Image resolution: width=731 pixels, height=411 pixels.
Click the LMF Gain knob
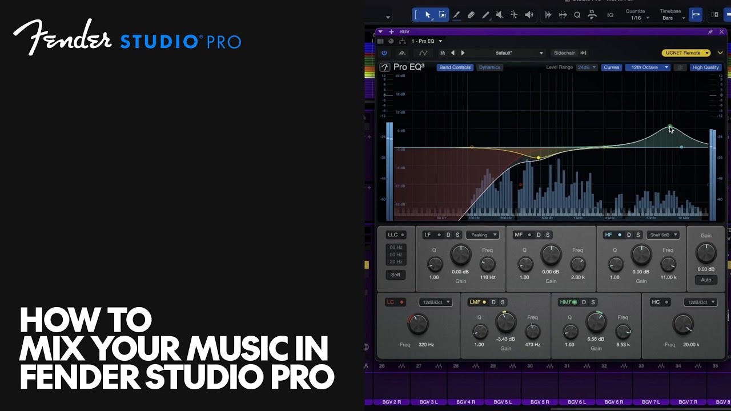click(505, 322)
